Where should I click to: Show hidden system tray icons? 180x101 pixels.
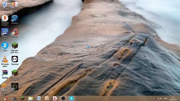point(152,98)
